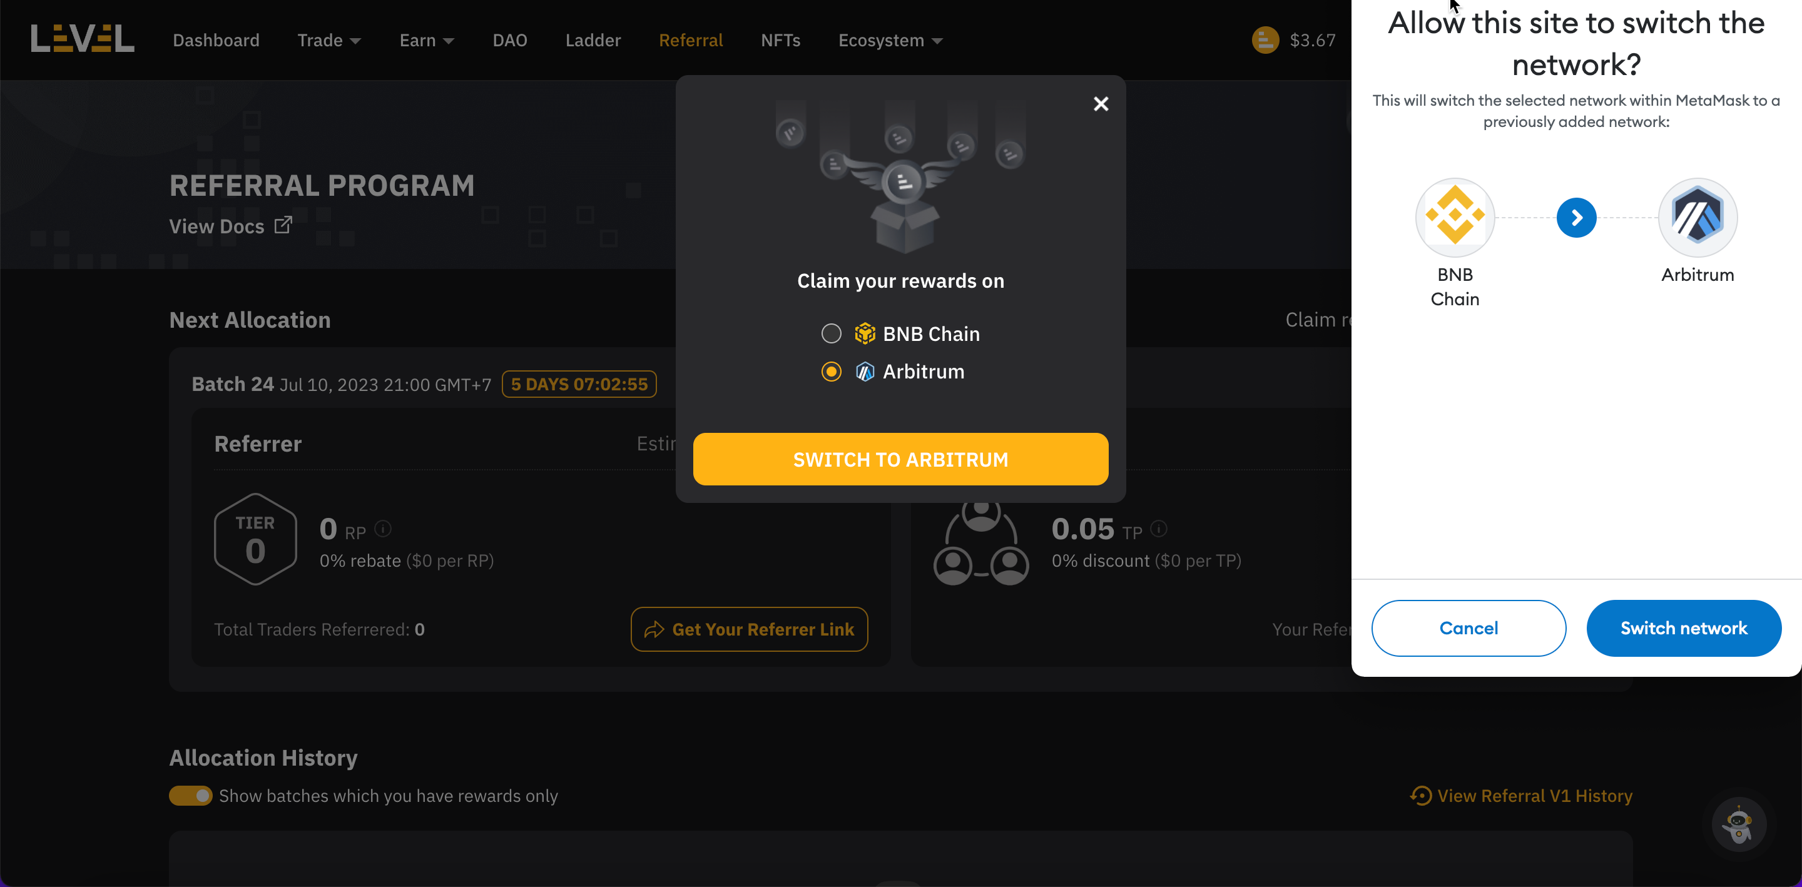1802x887 pixels.
Task: Select the Arbitrum radio option
Action: pos(831,372)
